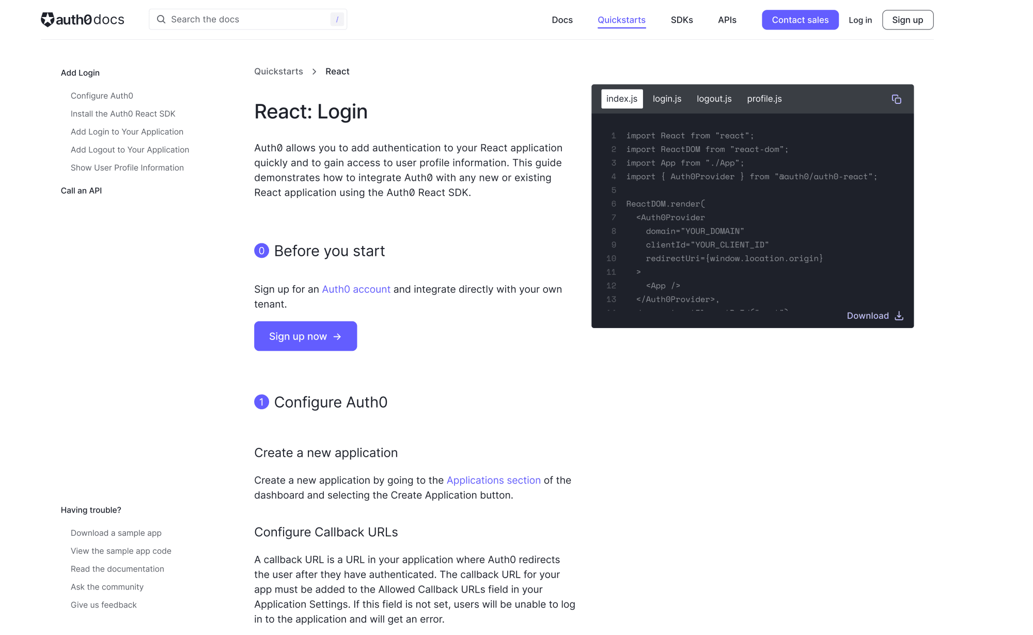Switch to the profile.js tab
Image resolution: width=1033 pixels, height=635 pixels.
764,99
